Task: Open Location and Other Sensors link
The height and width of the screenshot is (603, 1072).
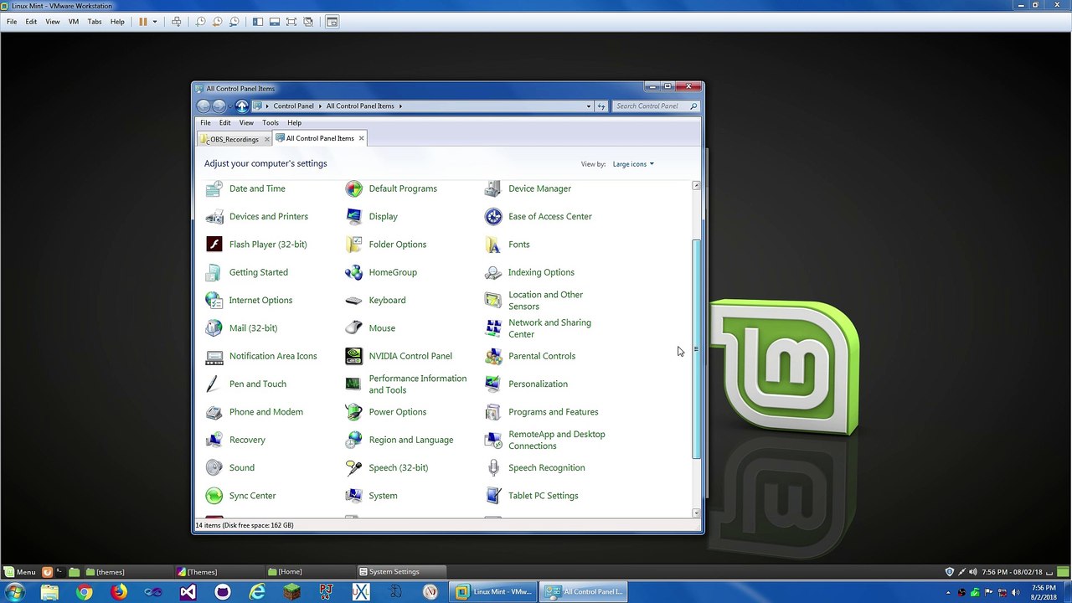Action: (x=545, y=301)
